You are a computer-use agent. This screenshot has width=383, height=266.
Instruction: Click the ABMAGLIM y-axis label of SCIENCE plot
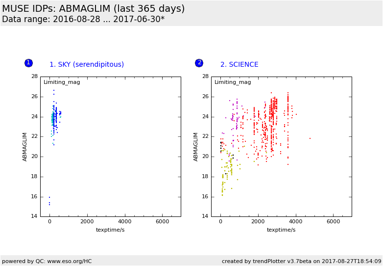(196, 146)
